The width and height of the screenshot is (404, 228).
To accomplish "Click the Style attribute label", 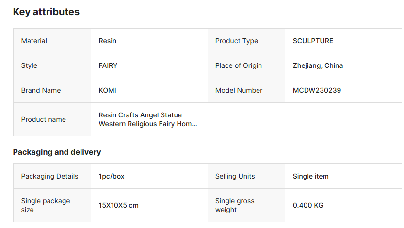I will [29, 65].
